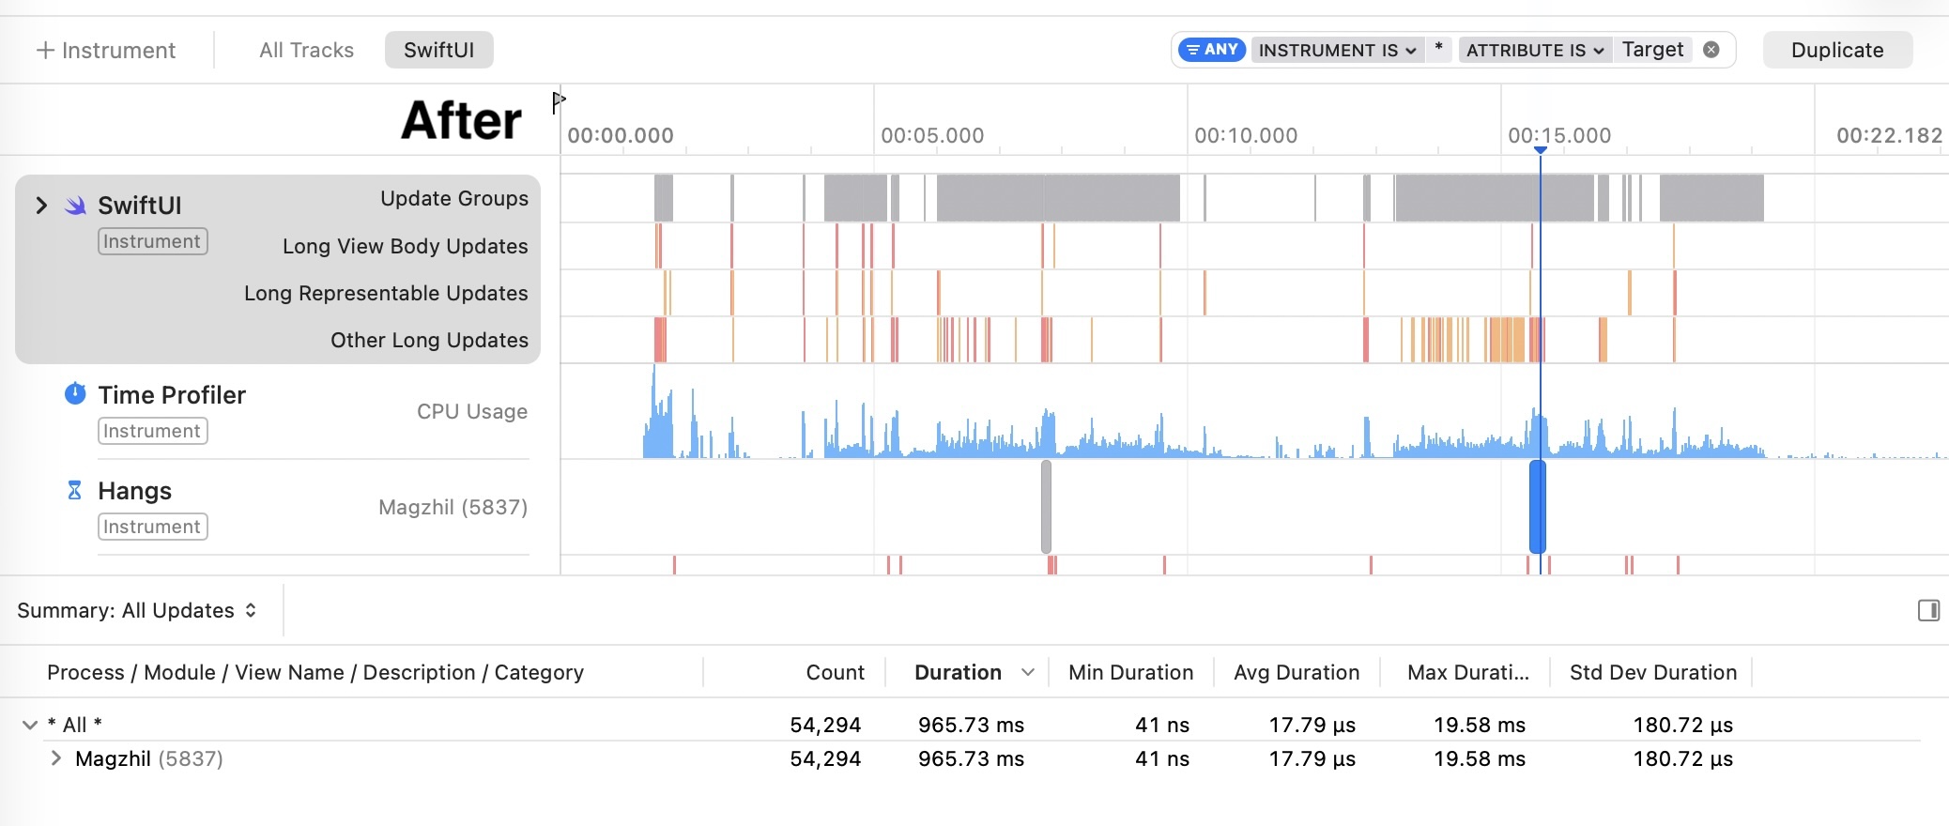The image size is (1949, 826).
Task: Open the ANY filter mode pill
Action: [x=1211, y=50]
